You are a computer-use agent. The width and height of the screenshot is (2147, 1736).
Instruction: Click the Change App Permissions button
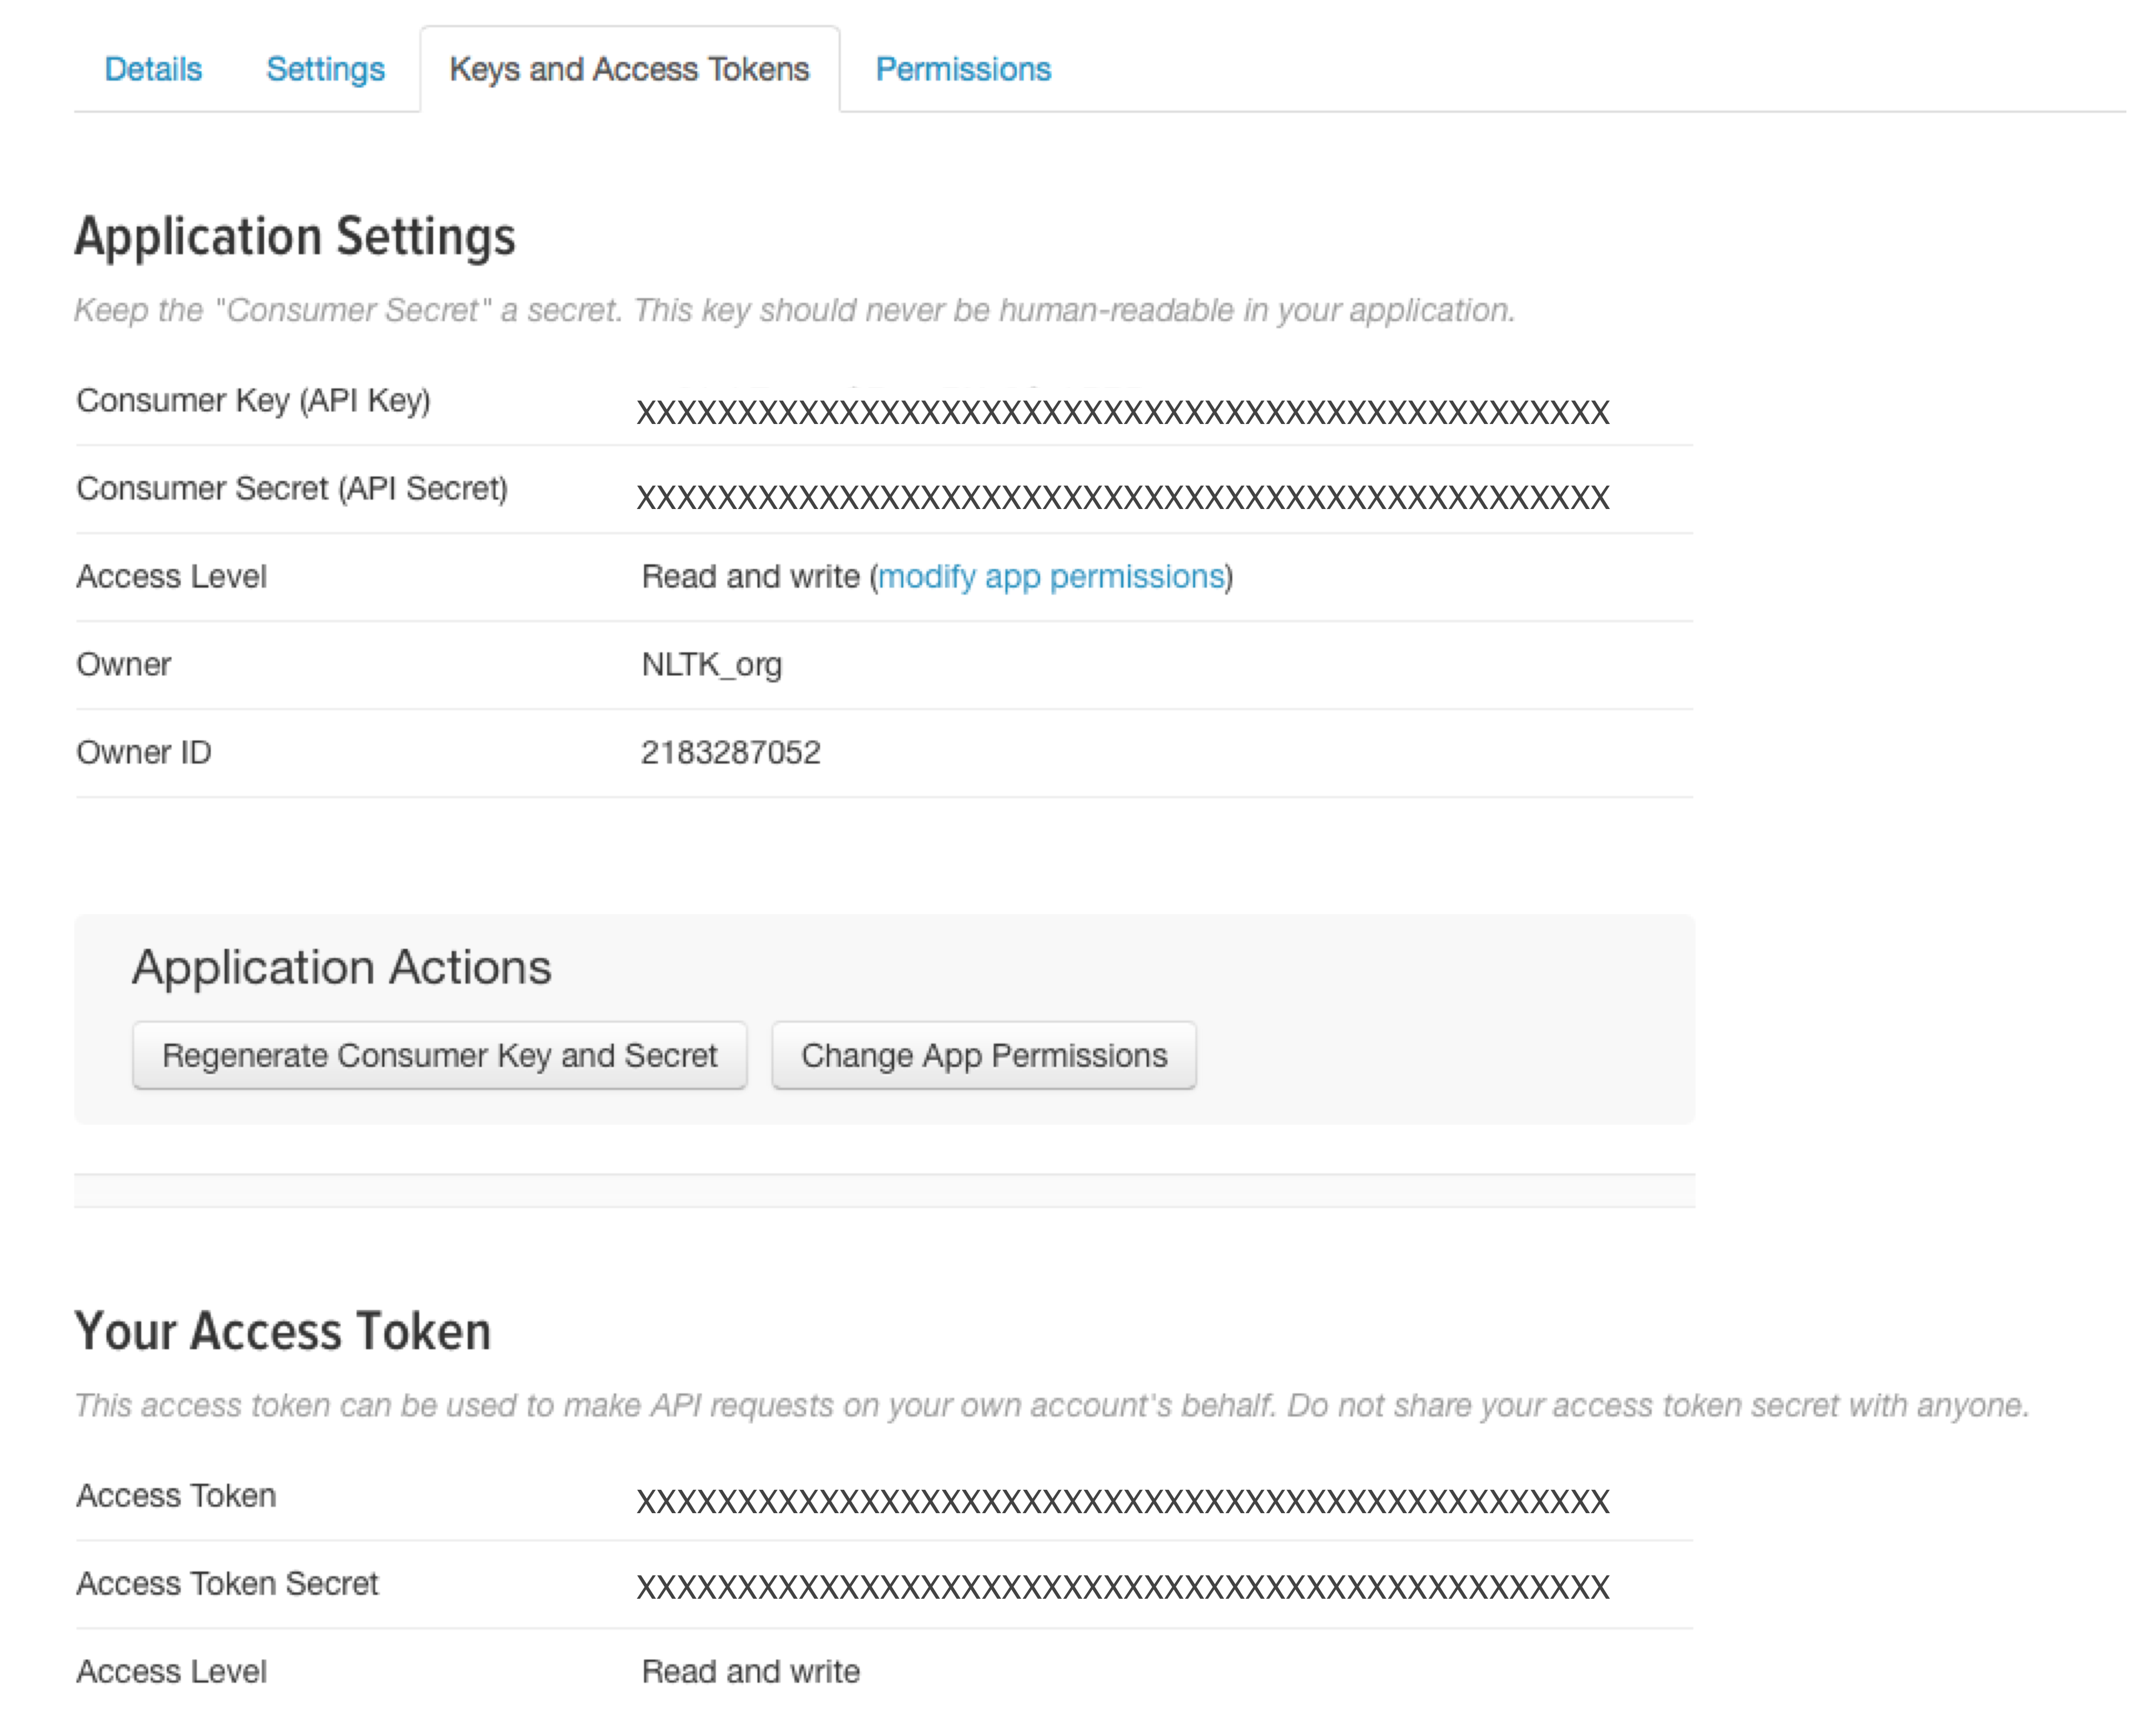point(983,1055)
